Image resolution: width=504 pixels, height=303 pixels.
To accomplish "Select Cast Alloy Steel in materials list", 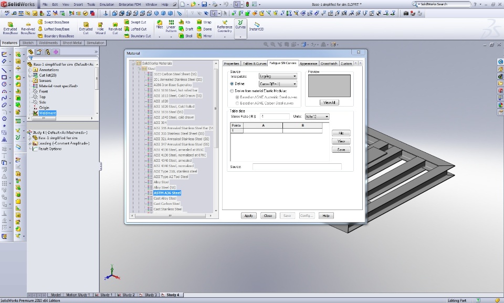I will 165,198.
